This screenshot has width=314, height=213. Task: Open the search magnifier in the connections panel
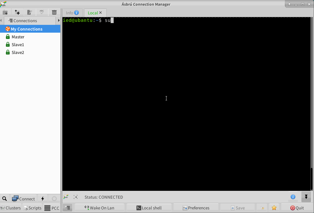[x=4, y=199]
